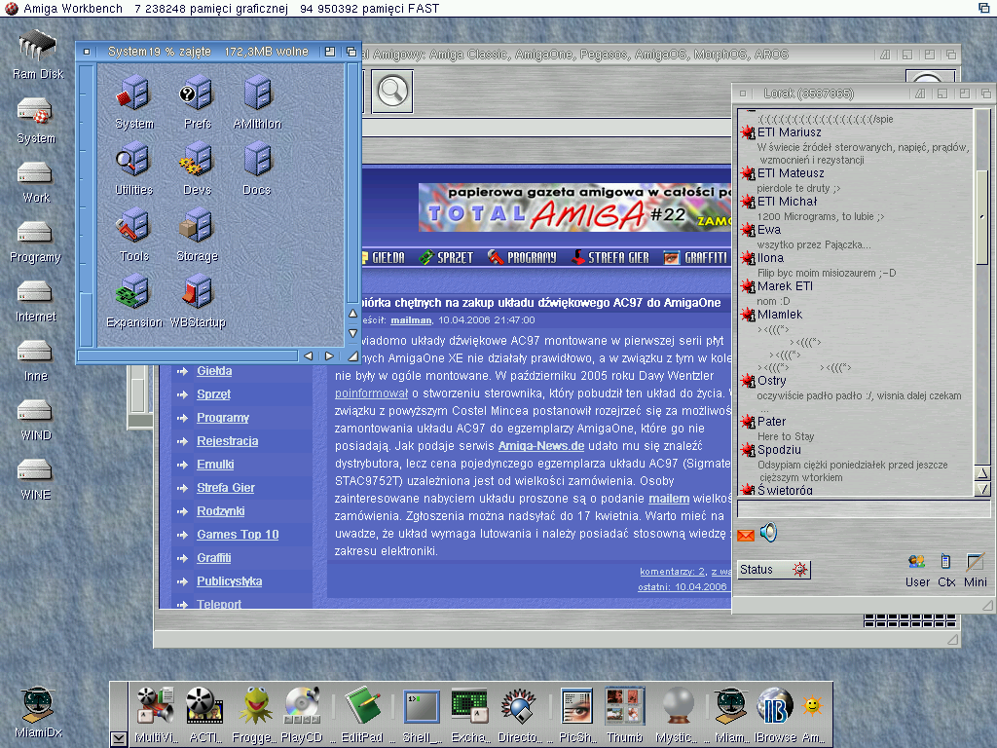Launch PlayCD from the dock
The image size is (997, 748).
302,714
